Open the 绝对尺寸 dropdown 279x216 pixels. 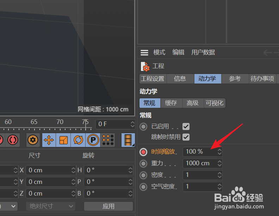coord(51,206)
